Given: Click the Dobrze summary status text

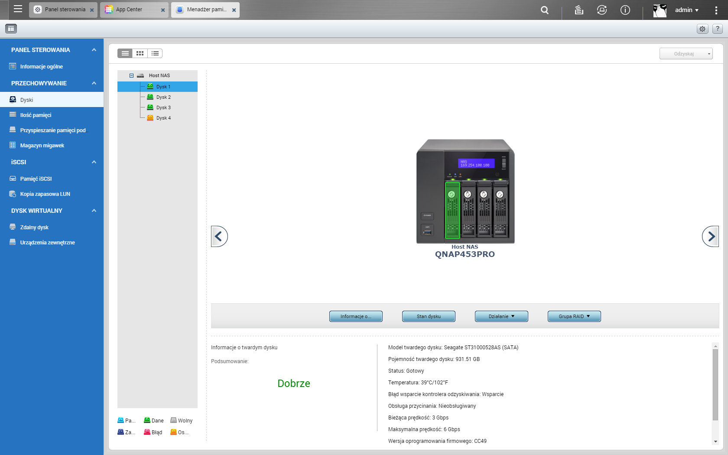Looking at the screenshot, I should click(294, 383).
